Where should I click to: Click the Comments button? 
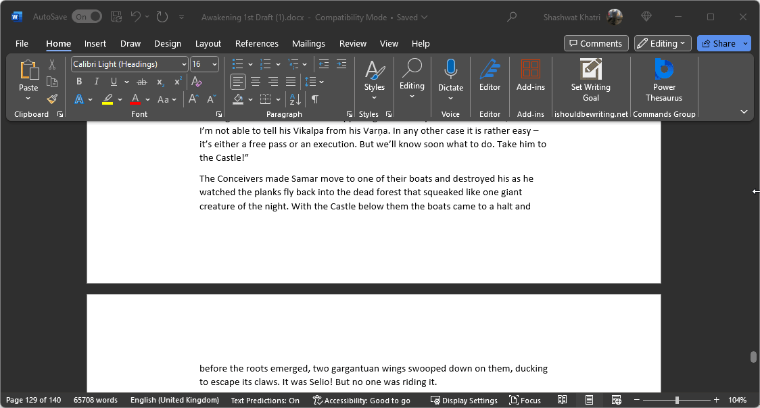(x=596, y=43)
